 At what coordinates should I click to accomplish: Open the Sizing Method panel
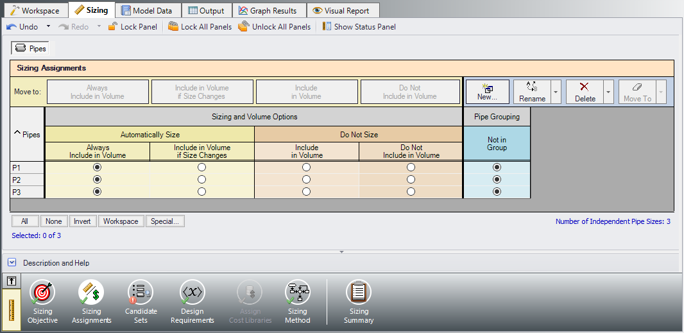tap(297, 302)
